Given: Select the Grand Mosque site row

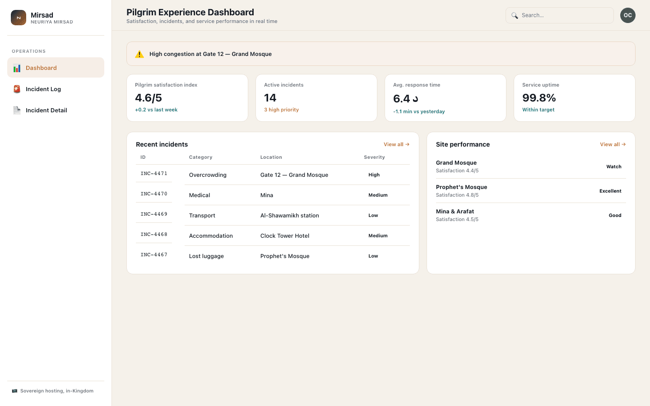Looking at the screenshot, I should click(531, 166).
